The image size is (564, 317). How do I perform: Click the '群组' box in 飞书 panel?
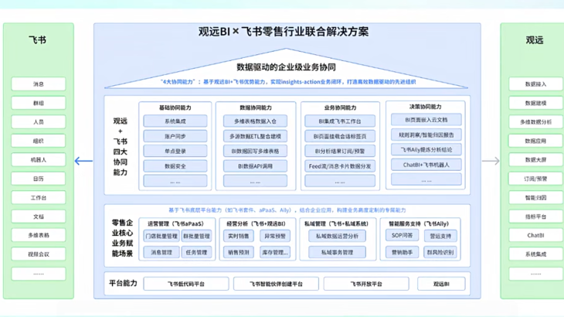[39, 103]
